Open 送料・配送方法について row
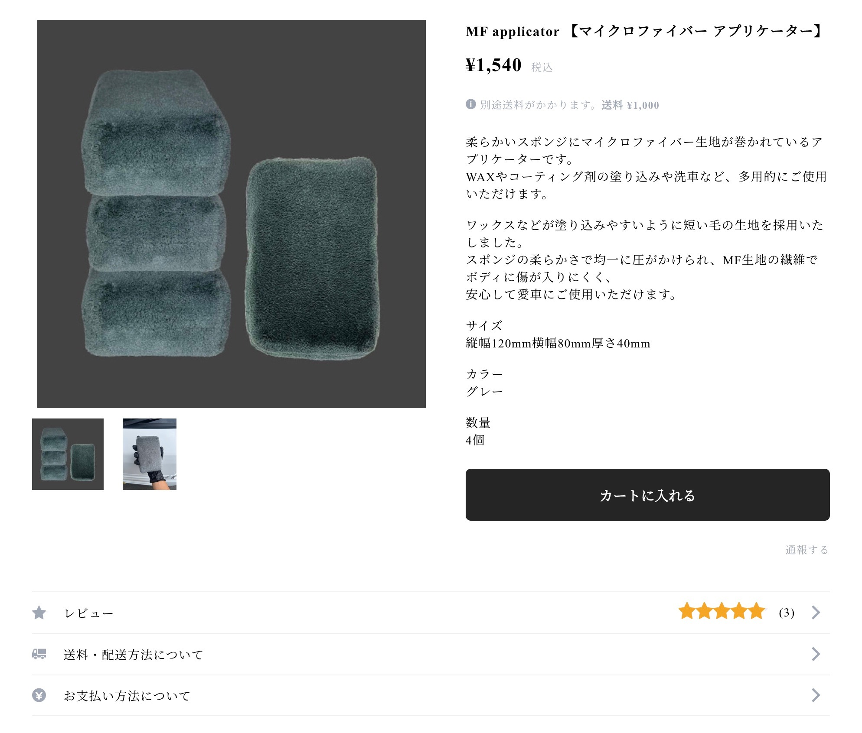The width and height of the screenshot is (862, 733). tap(133, 655)
